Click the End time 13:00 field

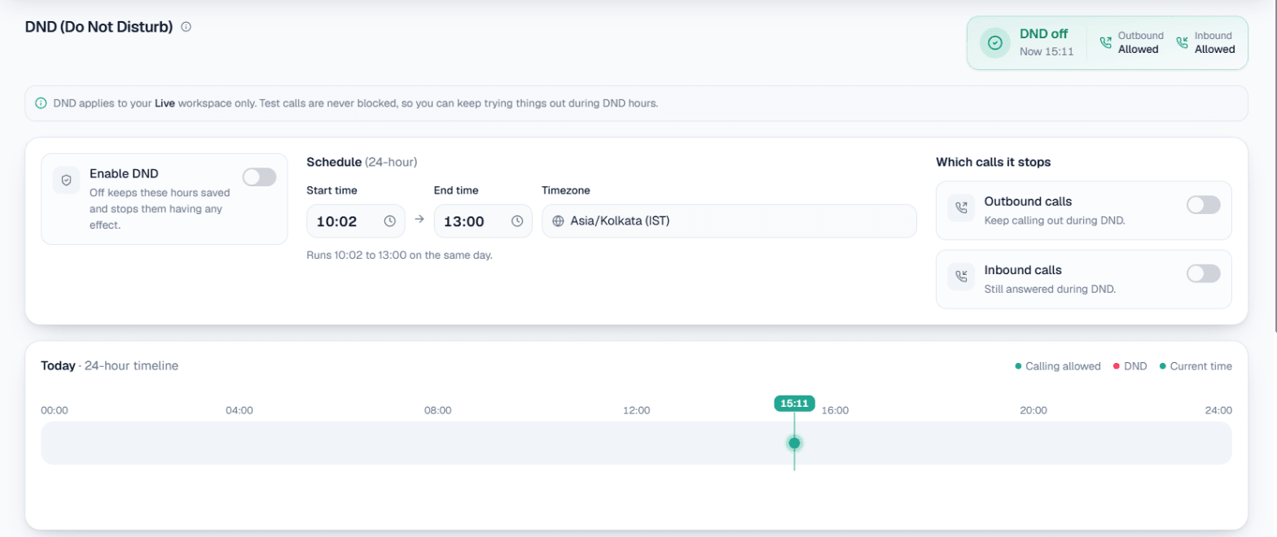click(483, 221)
